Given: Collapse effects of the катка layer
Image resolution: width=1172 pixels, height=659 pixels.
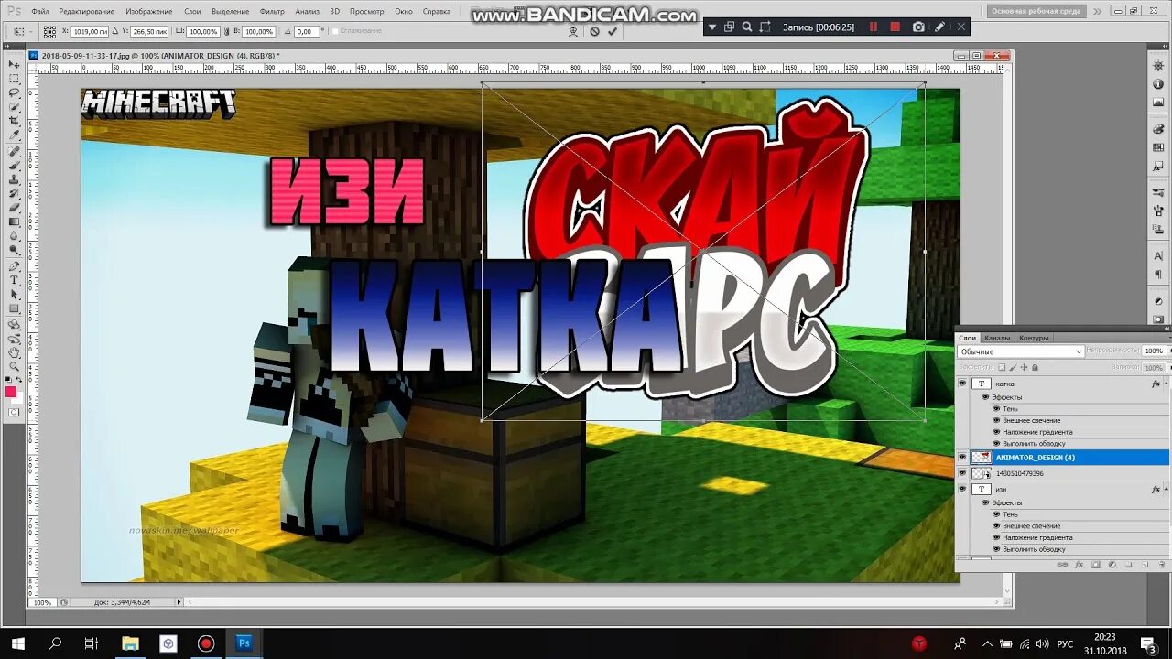Looking at the screenshot, I should [x=1166, y=384].
